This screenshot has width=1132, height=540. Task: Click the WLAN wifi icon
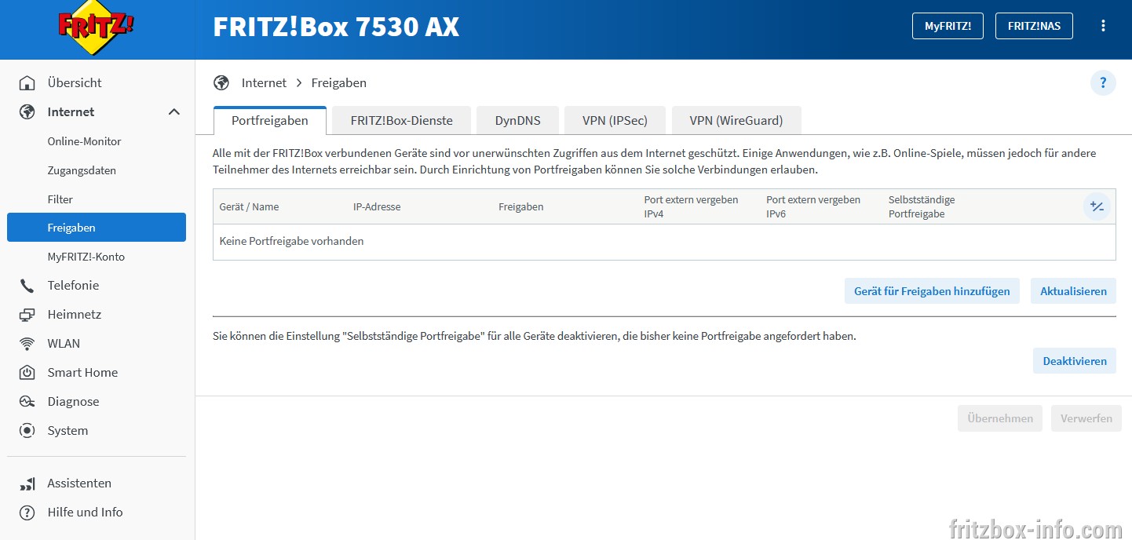tap(27, 344)
